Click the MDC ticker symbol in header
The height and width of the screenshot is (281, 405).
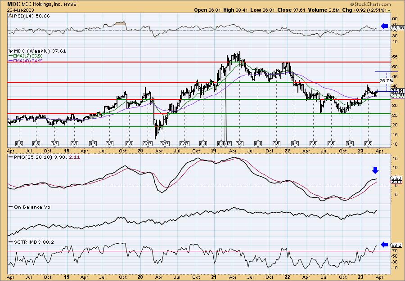coord(13,4)
